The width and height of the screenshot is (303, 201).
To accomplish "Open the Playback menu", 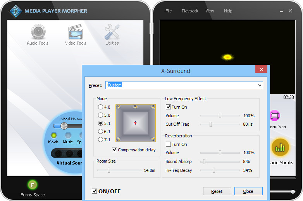I will (190, 11).
